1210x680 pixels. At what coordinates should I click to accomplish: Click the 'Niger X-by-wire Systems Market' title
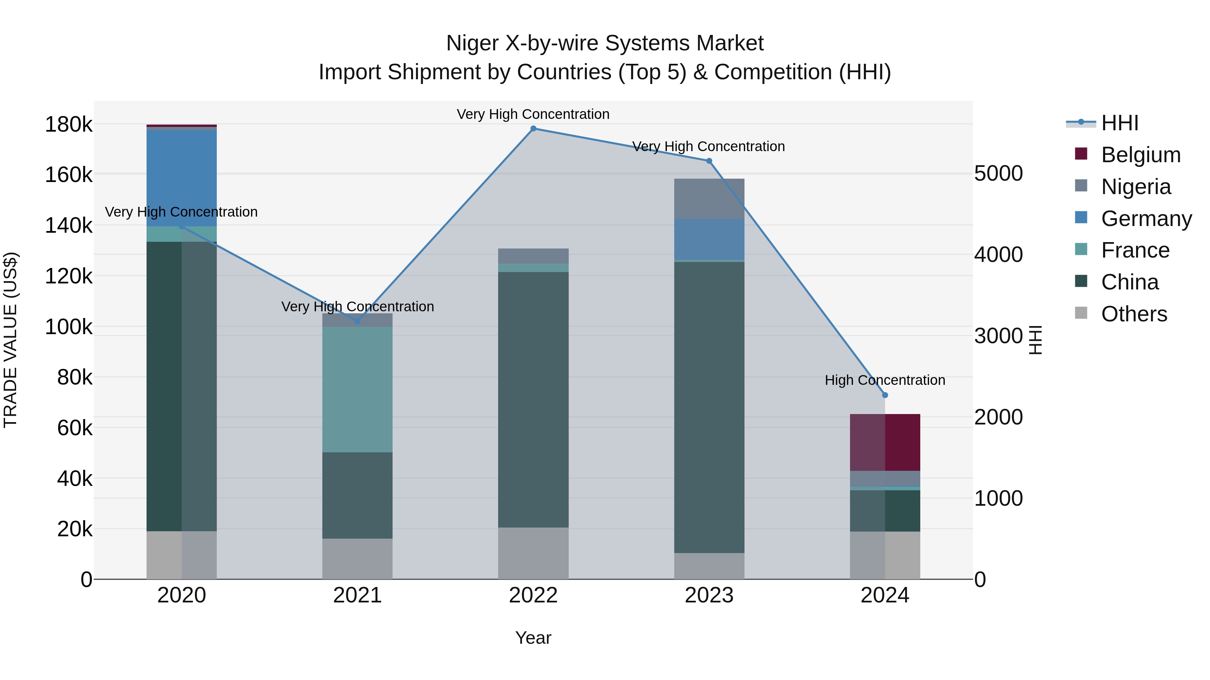[x=605, y=43]
